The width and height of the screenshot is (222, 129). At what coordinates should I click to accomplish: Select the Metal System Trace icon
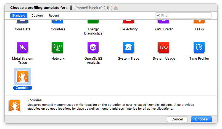(23, 47)
